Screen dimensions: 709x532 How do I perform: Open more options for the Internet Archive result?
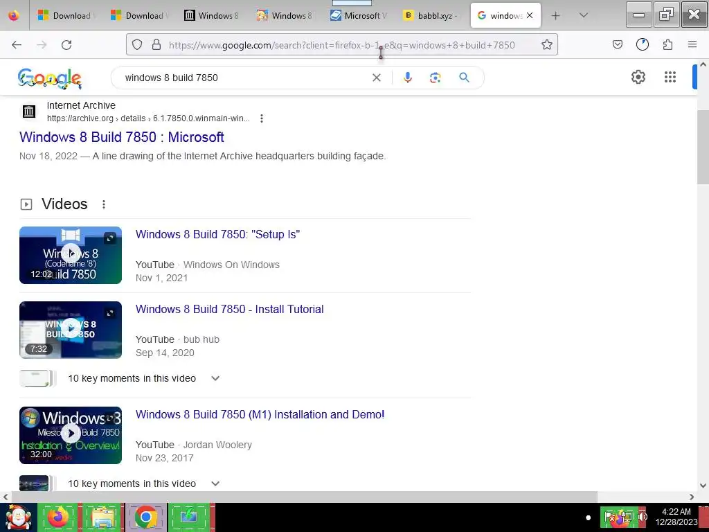click(x=261, y=118)
